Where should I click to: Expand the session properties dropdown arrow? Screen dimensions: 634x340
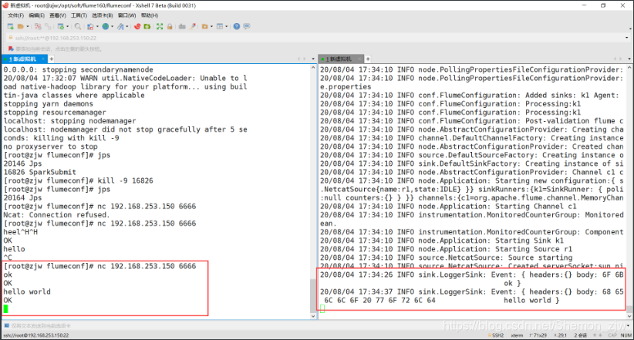tap(67, 27)
